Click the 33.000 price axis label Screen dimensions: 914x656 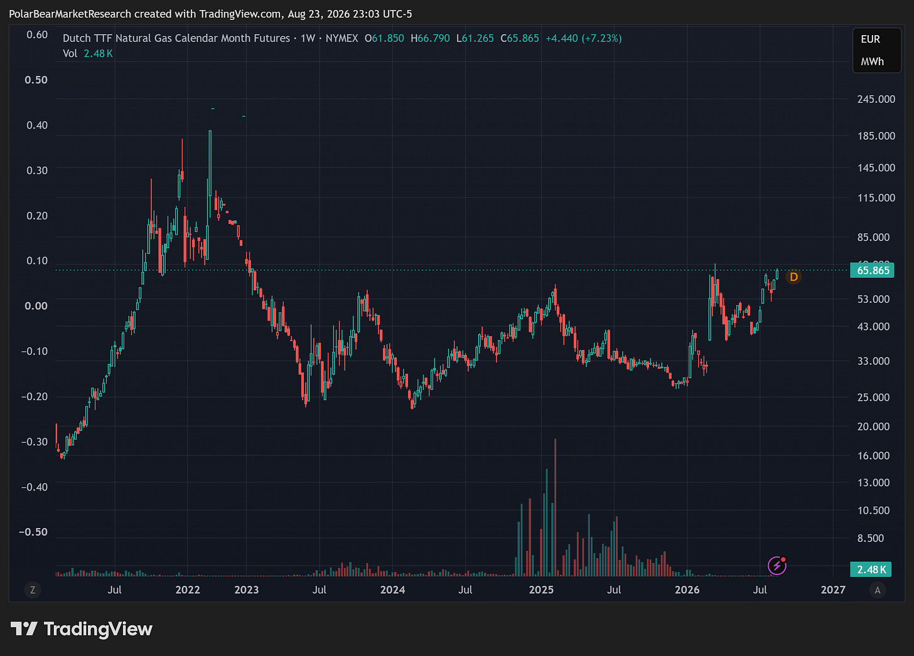pos(874,361)
